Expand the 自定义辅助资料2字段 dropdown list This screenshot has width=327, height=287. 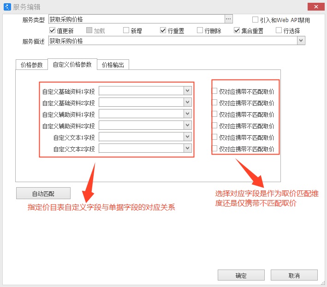(x=187, y=125)
